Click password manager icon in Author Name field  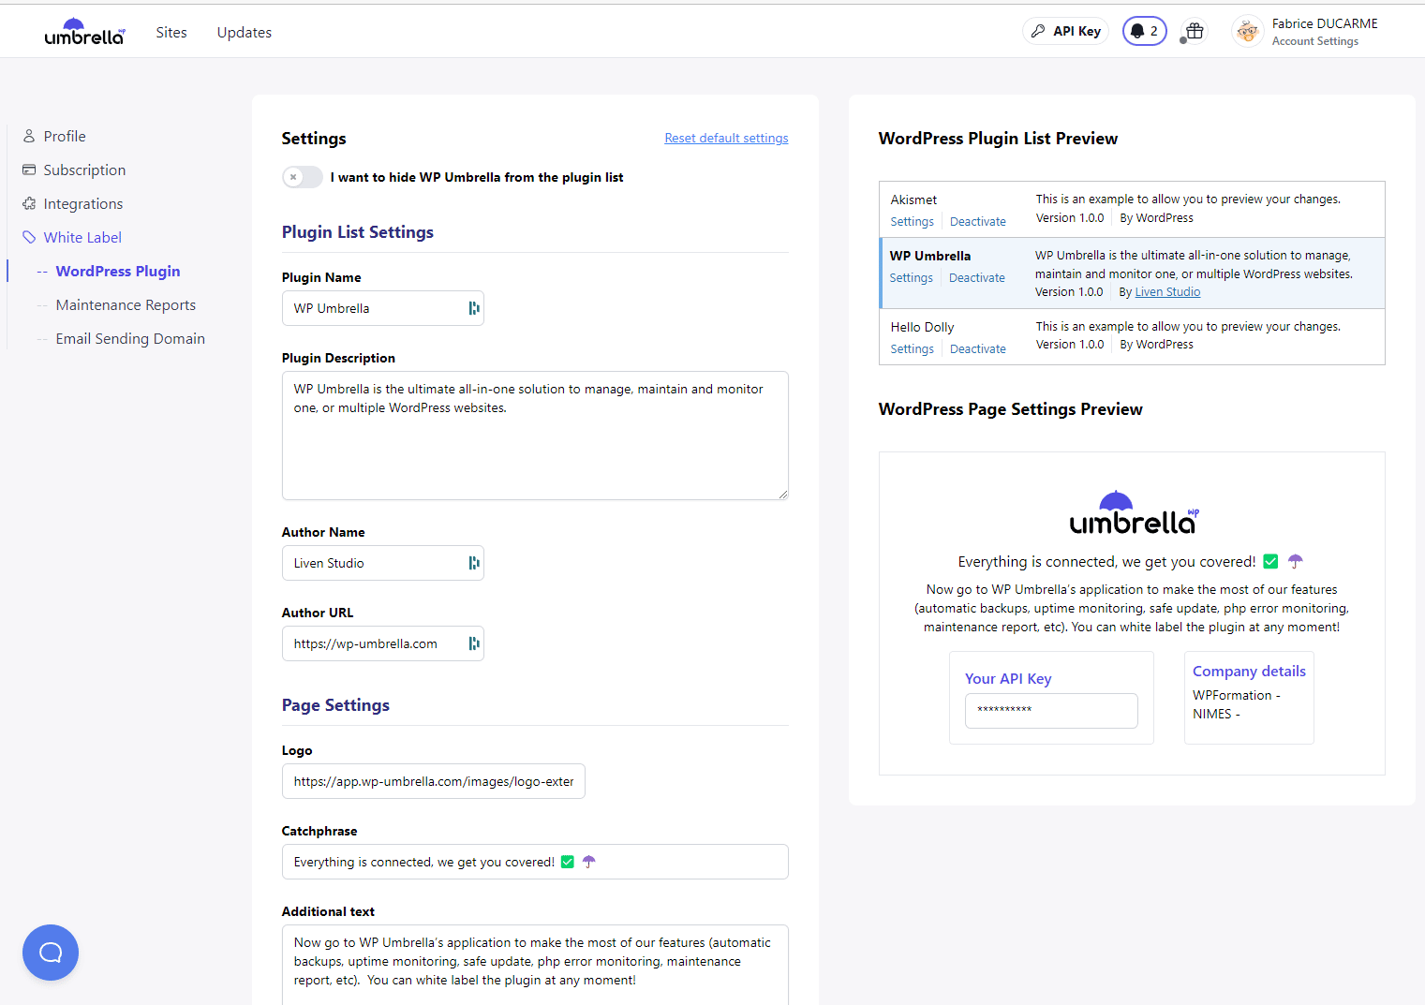point(473,563)
